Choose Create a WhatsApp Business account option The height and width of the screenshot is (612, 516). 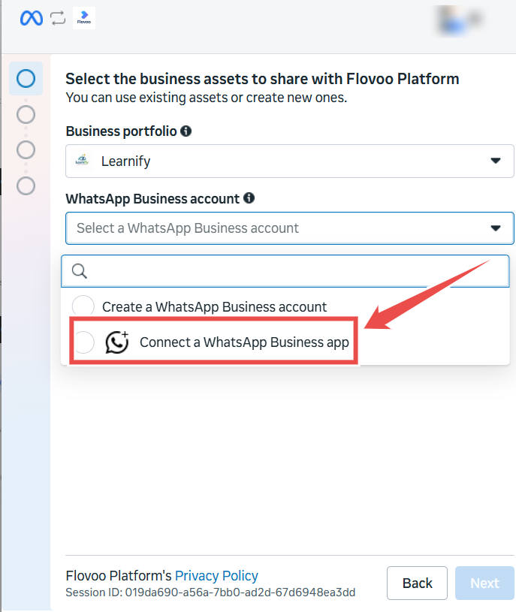(x=214, y=307)
